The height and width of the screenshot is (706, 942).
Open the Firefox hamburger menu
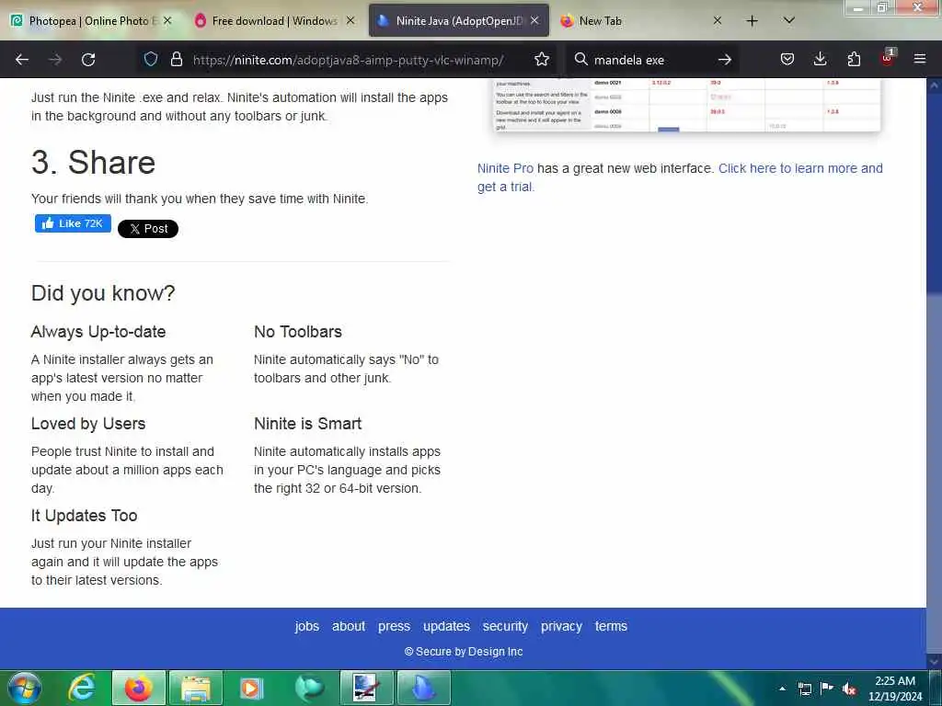(920, 59)
